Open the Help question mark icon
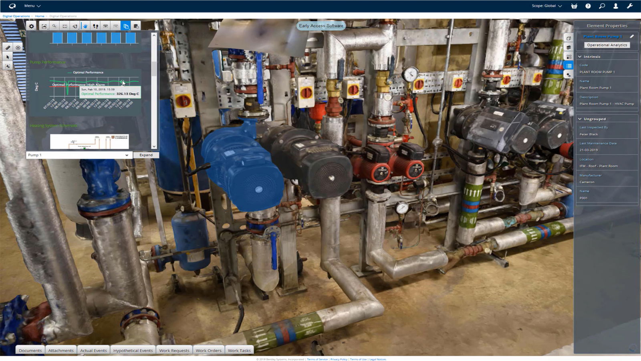Viewport: 641px width, 361px height. (588, 6)
